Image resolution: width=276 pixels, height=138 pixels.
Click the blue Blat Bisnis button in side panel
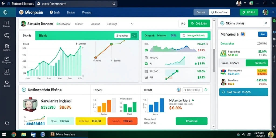(244, 92)
